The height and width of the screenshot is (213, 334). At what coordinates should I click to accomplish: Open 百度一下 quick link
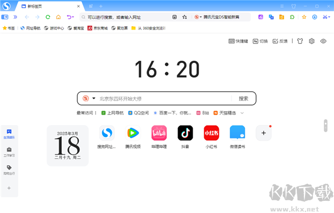[x=173, y=113]
